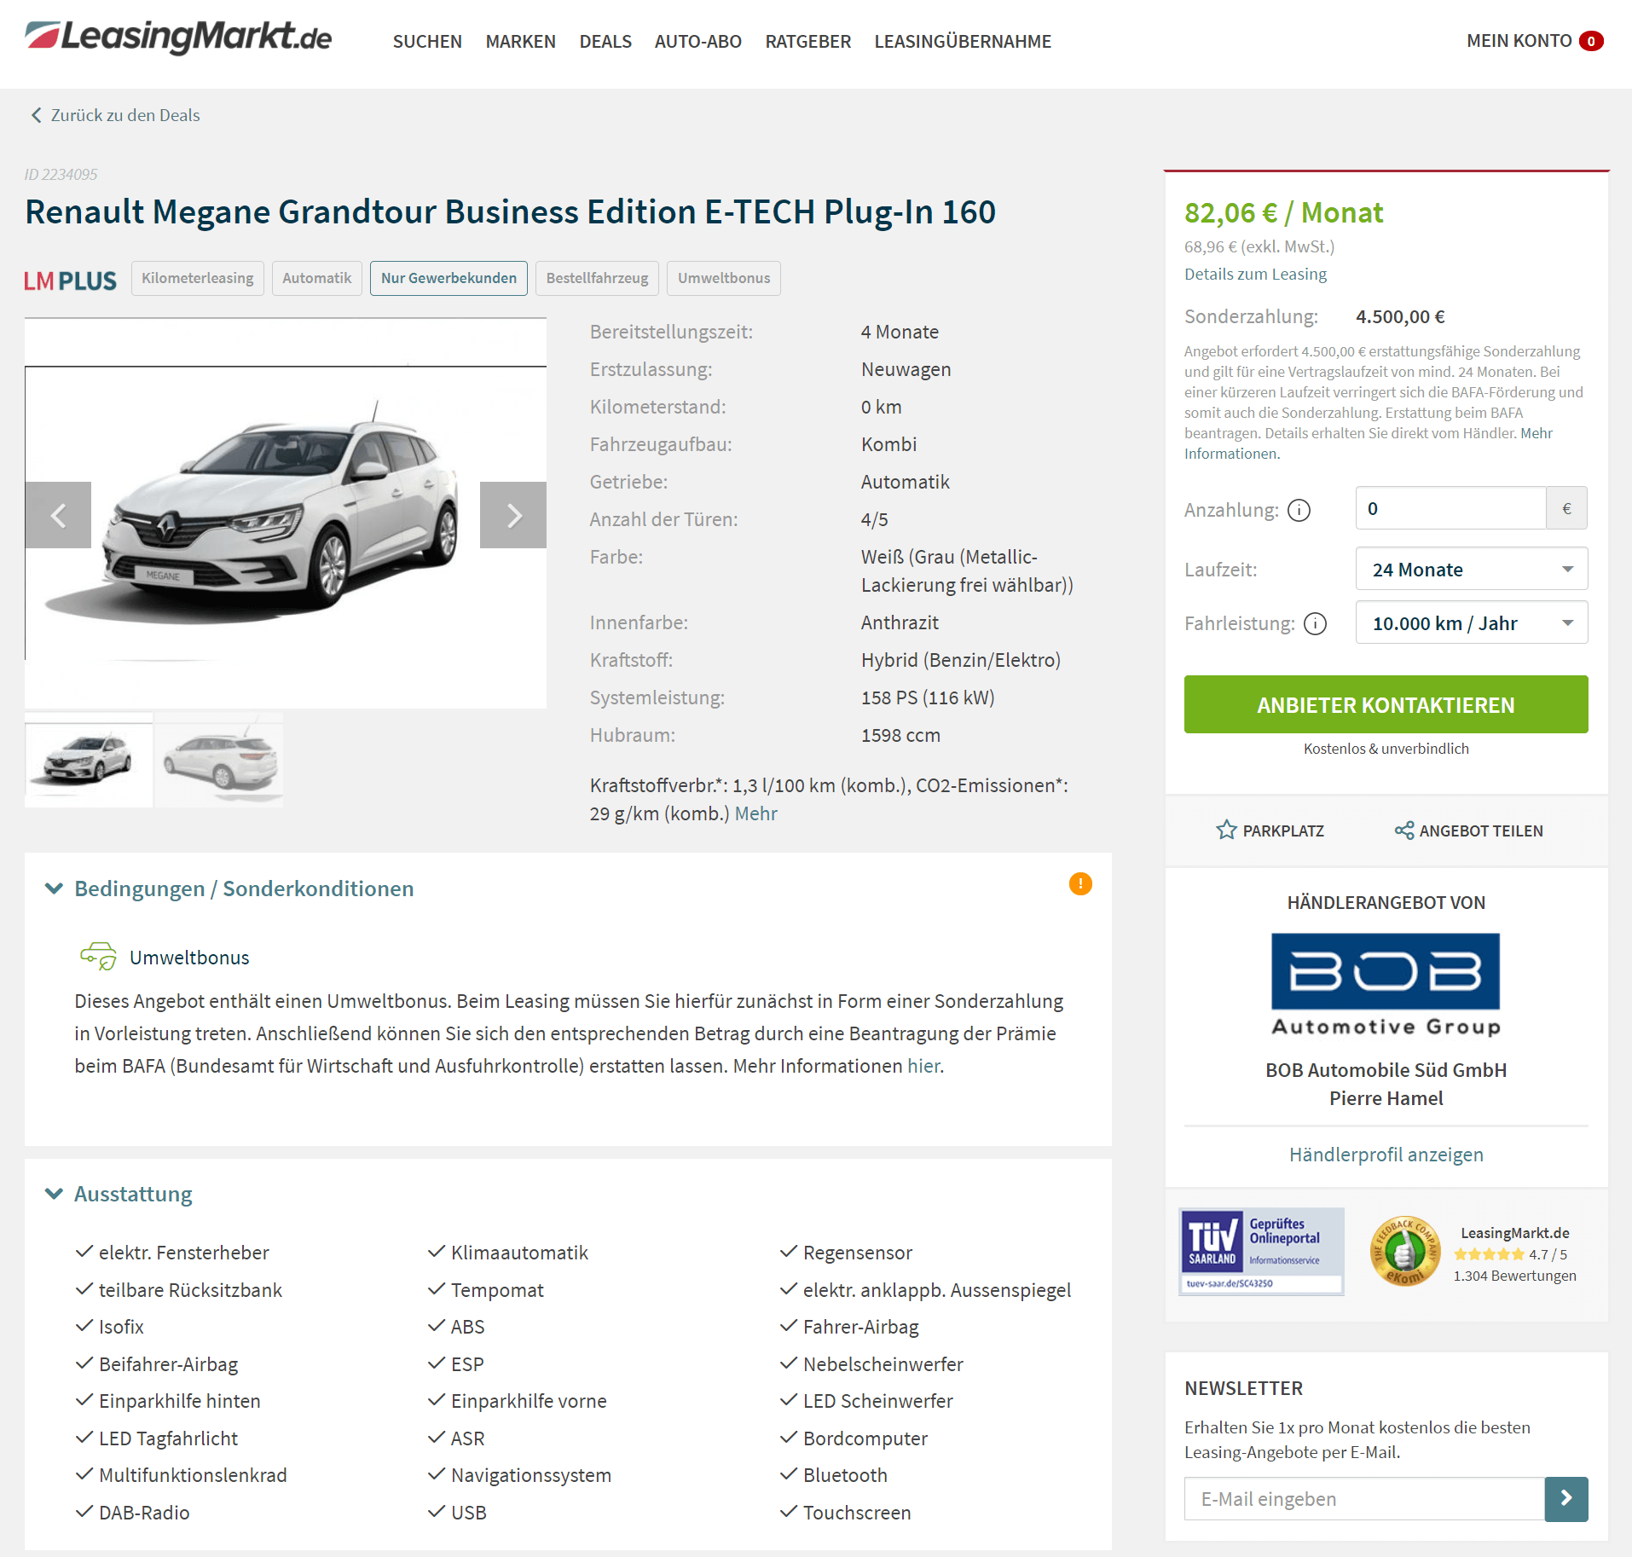Screen dimensions: 1632x1557
Task: Click the Kilometerleasing tag
Action: tap(198, 278)
